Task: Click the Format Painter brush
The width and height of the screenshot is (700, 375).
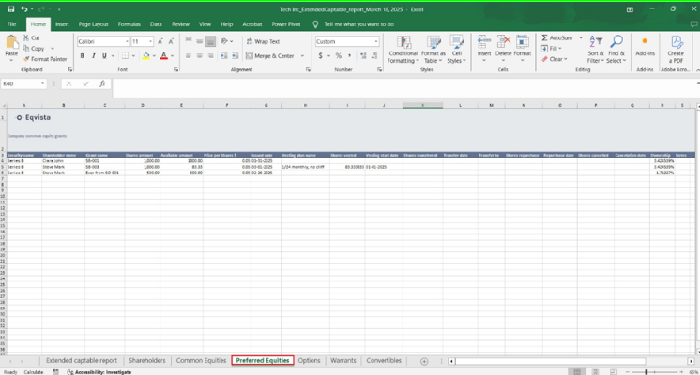Action: (26, 59)
